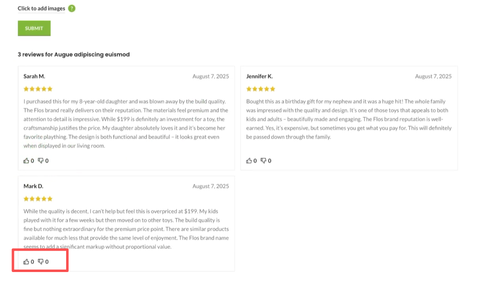Give thumbs down to Jennifer K.'s review
488x286 pixels.
point(263,161)
